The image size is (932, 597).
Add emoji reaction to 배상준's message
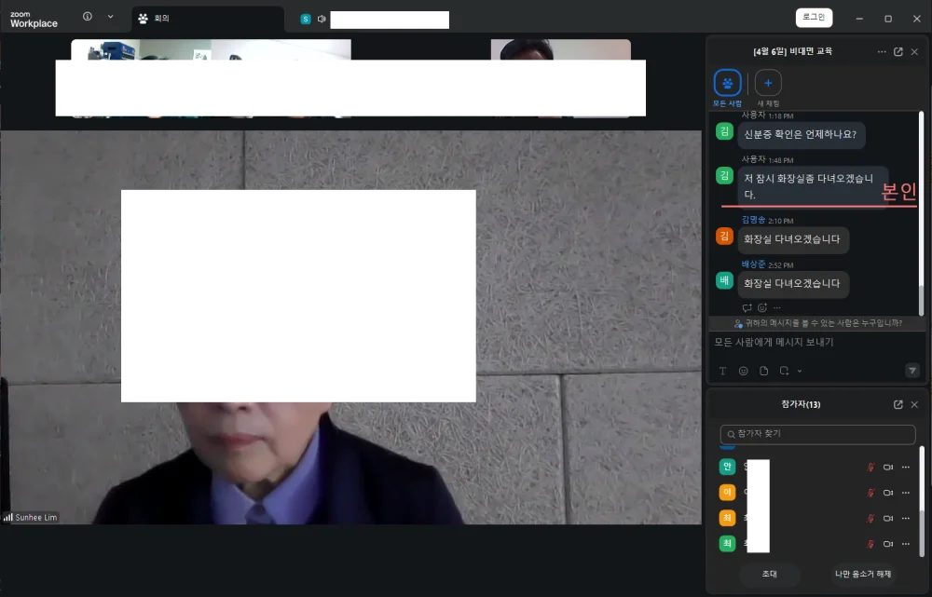pos(762,307)
